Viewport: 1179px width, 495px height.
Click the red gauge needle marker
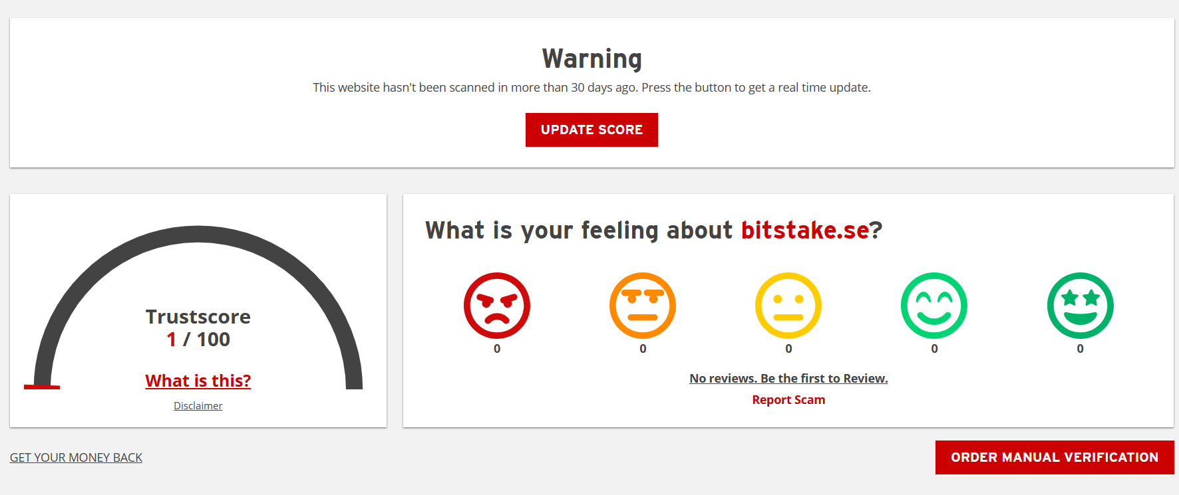pyautogui.click(x=42, y=387)
